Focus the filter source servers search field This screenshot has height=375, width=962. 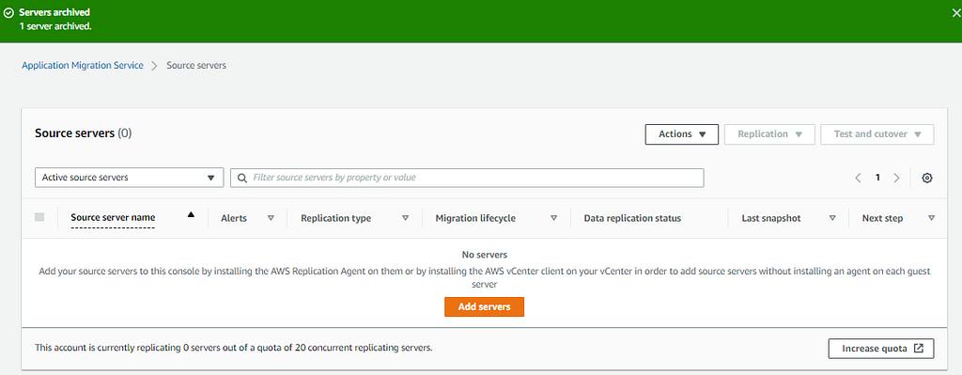click(467, 178)
